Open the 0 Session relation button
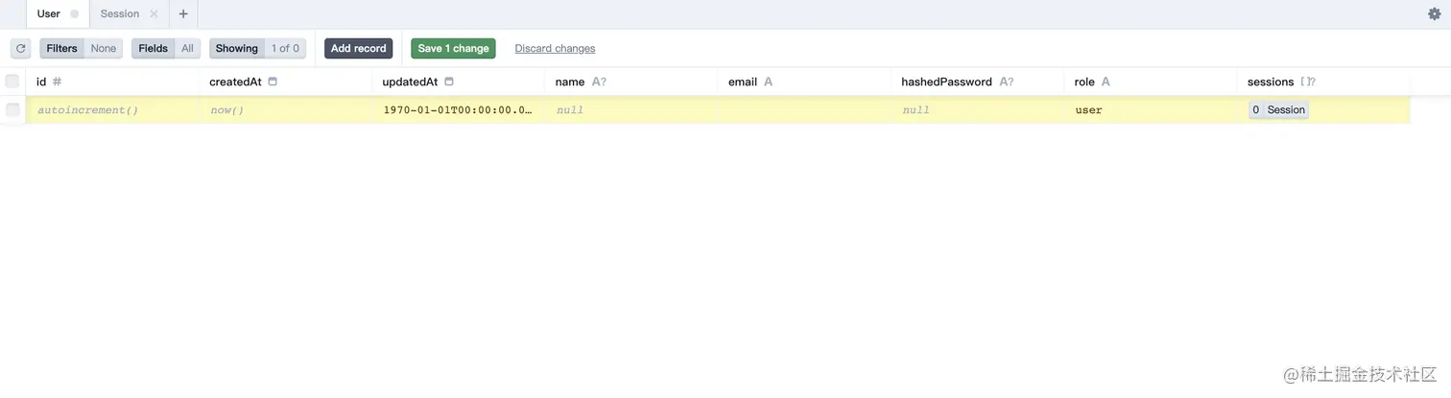 pos(1278,109)
